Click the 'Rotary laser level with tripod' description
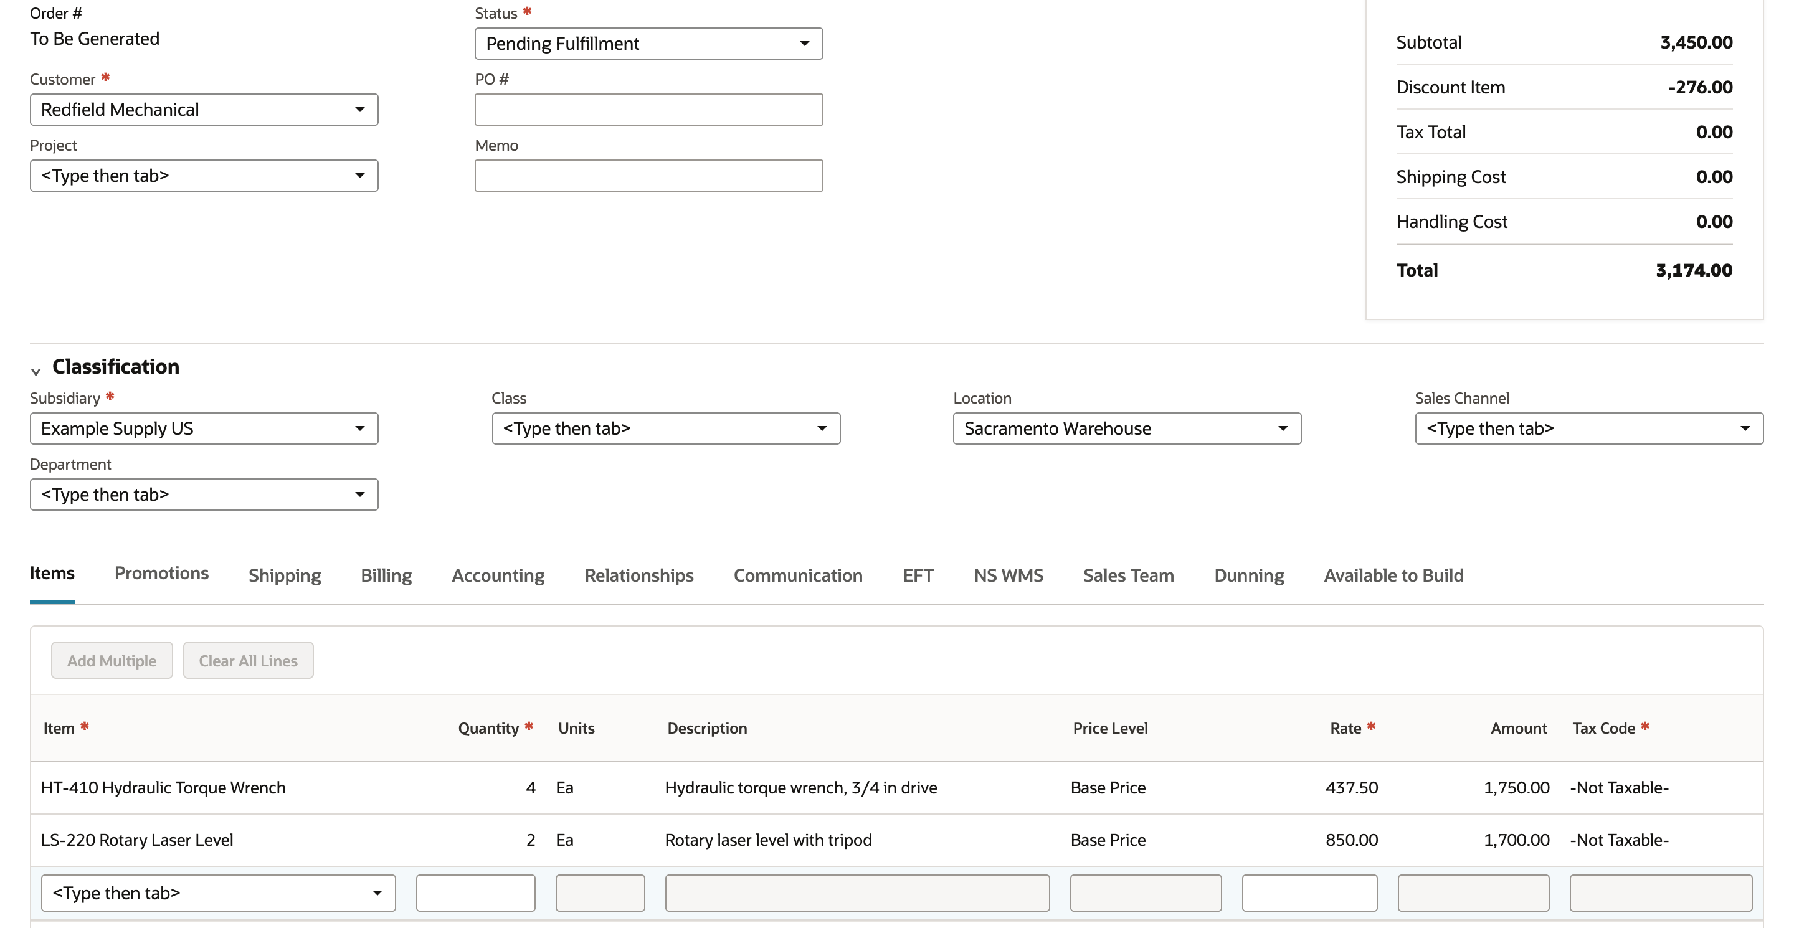Screen dimensions: 1794x928 coord(768,840)
